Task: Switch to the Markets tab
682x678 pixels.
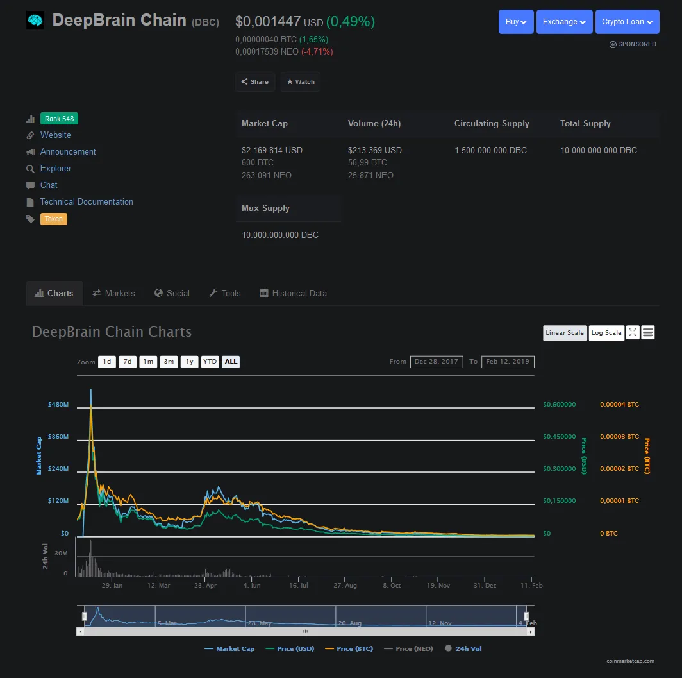Action: (x=113, y=293)
